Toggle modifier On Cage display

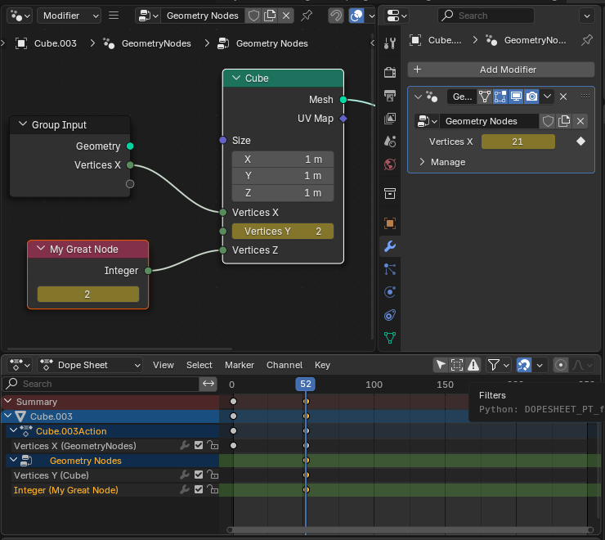pyautogui.click(x=485, y=97)
